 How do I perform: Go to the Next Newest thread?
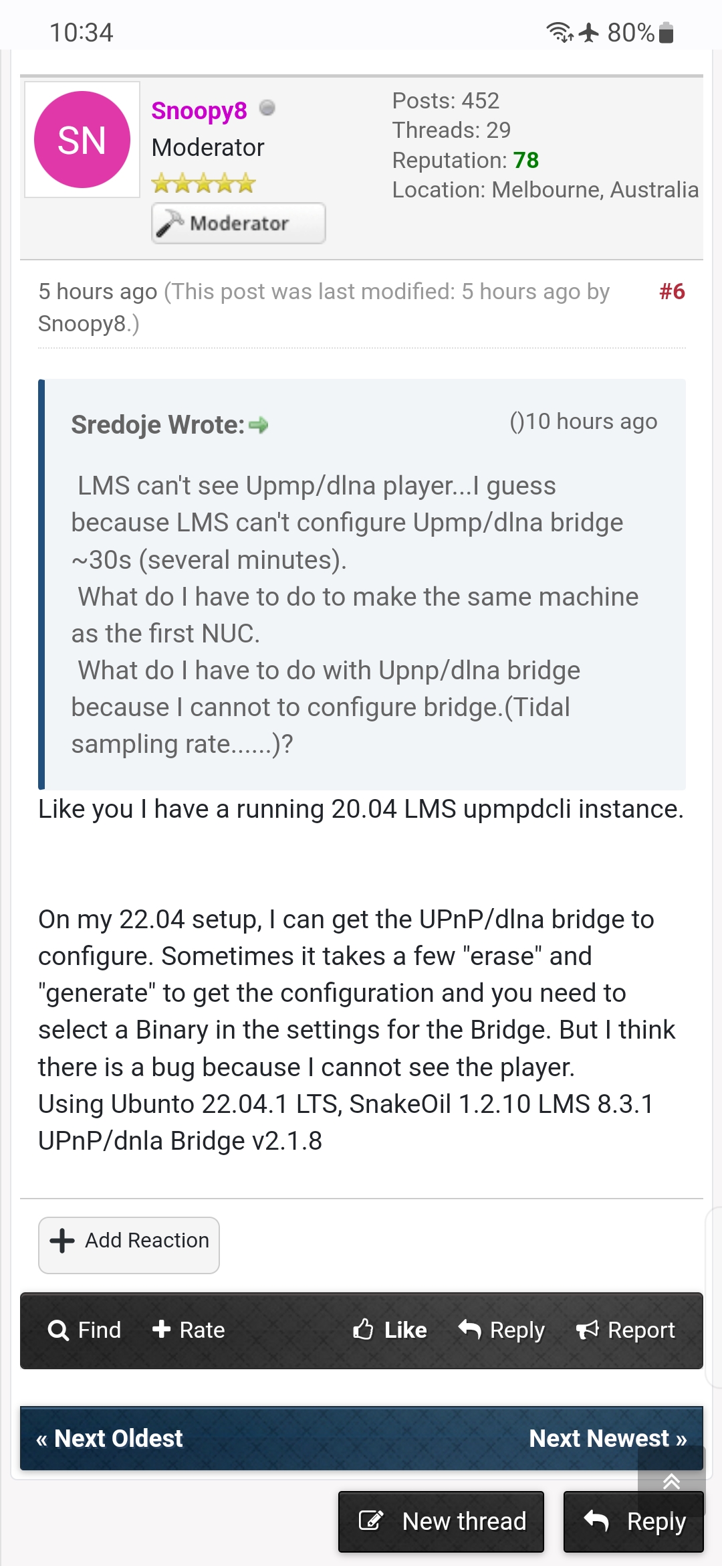coord(608,1438)
